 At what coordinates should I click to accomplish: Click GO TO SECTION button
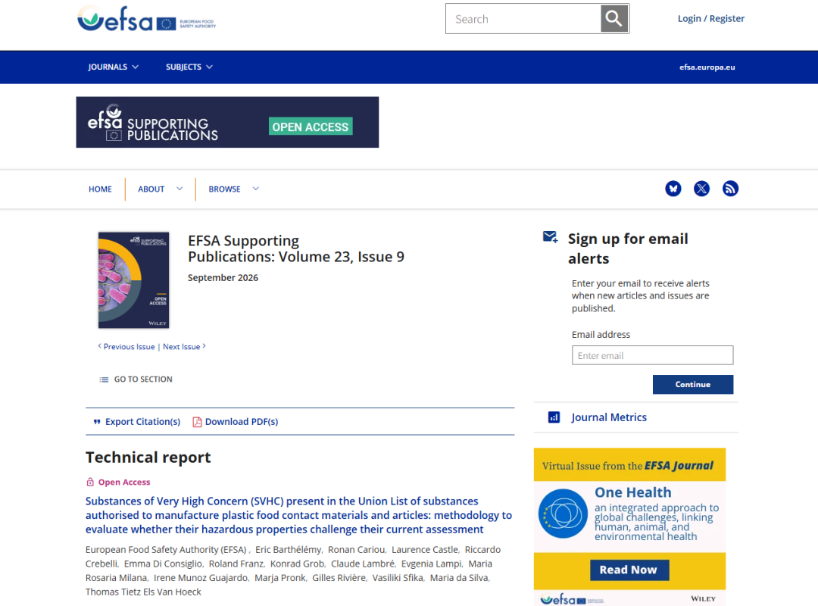point(136,380)
